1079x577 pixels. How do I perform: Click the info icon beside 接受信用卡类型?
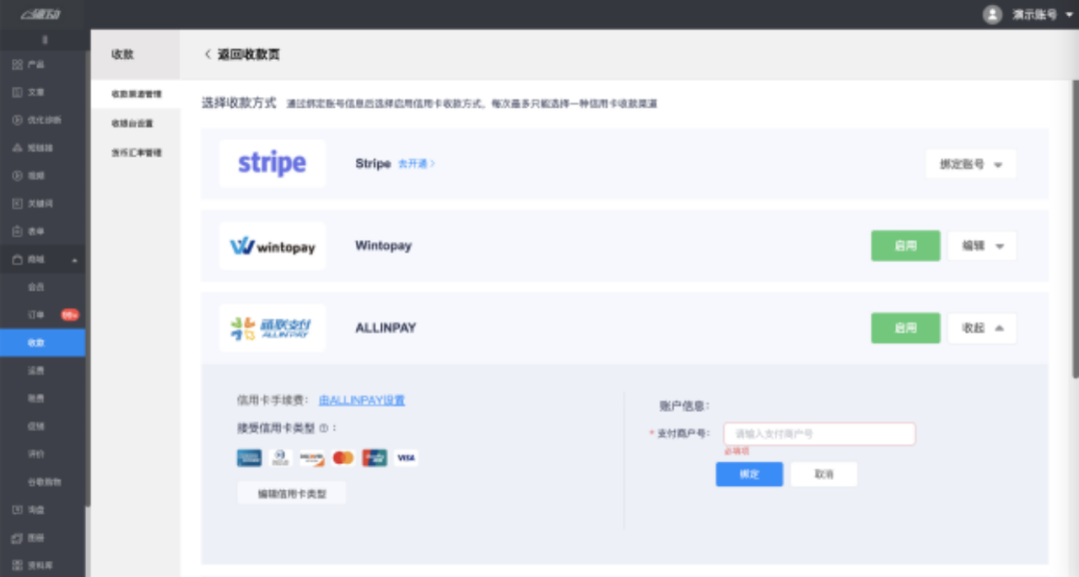[x=324, y=428]
